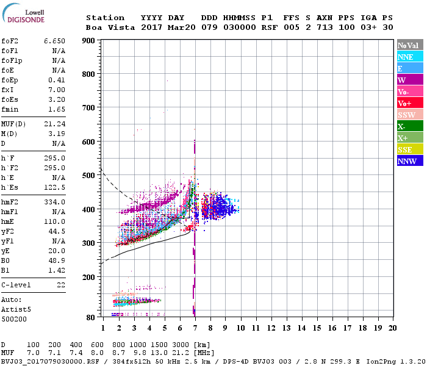
Task: Click the h`F value 295.0
Action: pos(54,158)
